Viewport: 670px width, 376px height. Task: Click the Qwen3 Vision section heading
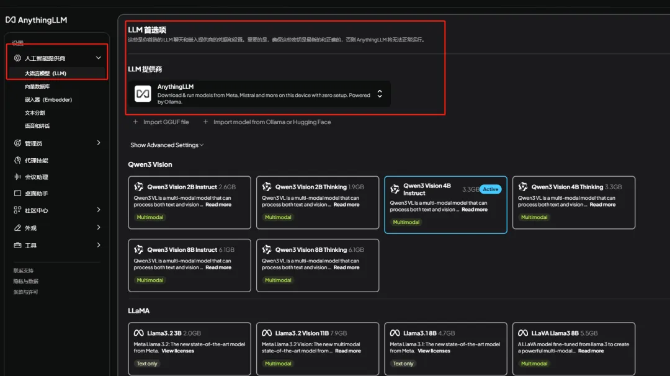point(150,164)
